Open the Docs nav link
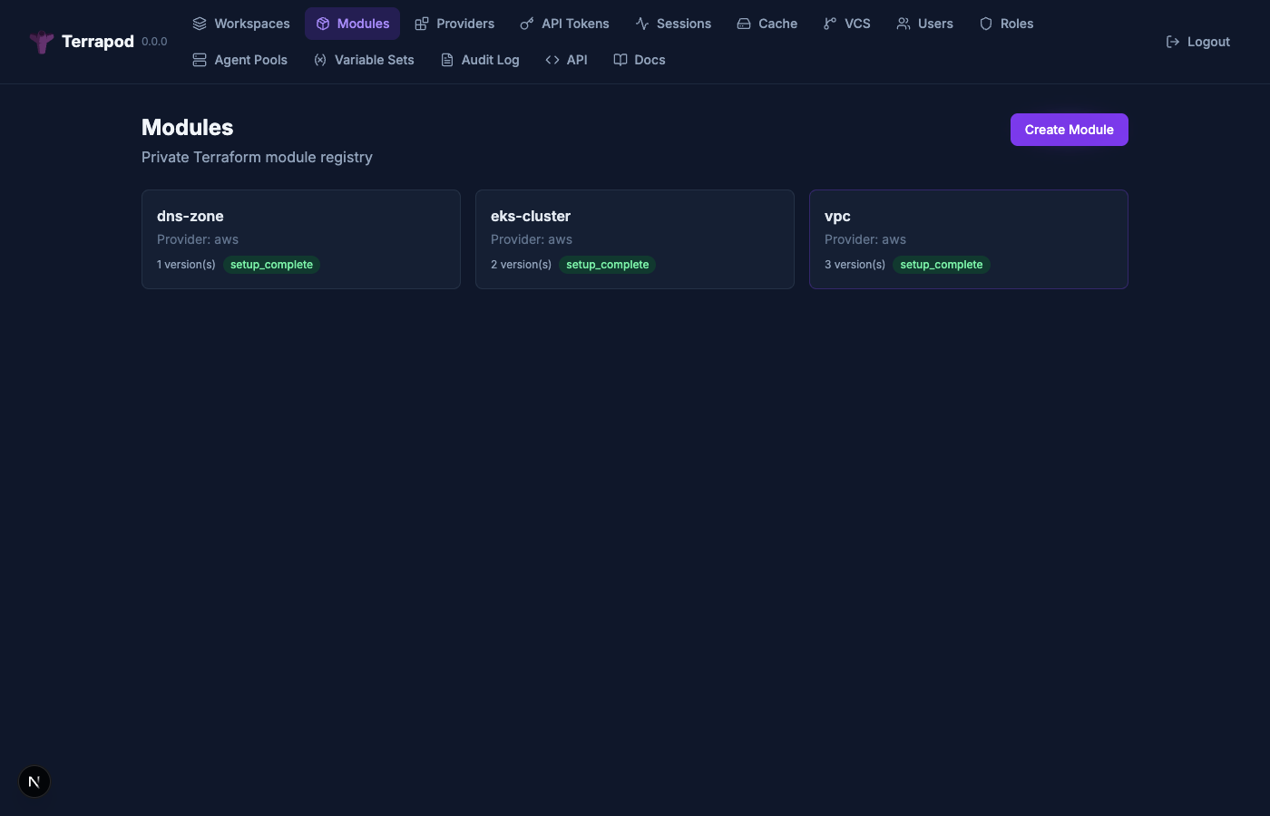Image resolution: width=1270 pixels, height=816 pixels. click(640, 60)
